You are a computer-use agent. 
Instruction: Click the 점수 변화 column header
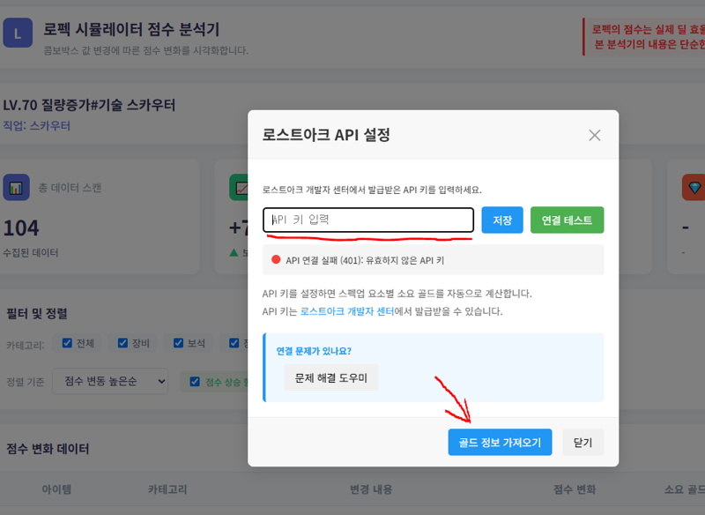575,489
